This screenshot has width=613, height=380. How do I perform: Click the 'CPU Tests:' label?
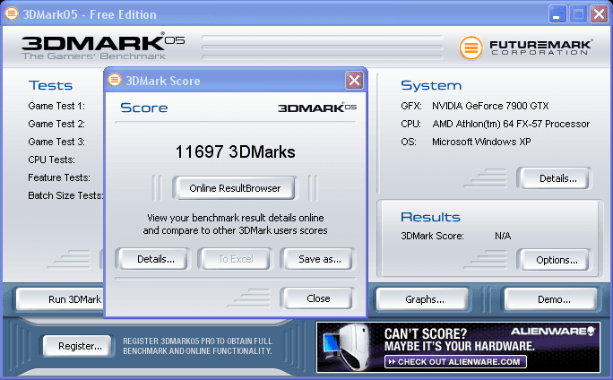click(x=52, y=160)
